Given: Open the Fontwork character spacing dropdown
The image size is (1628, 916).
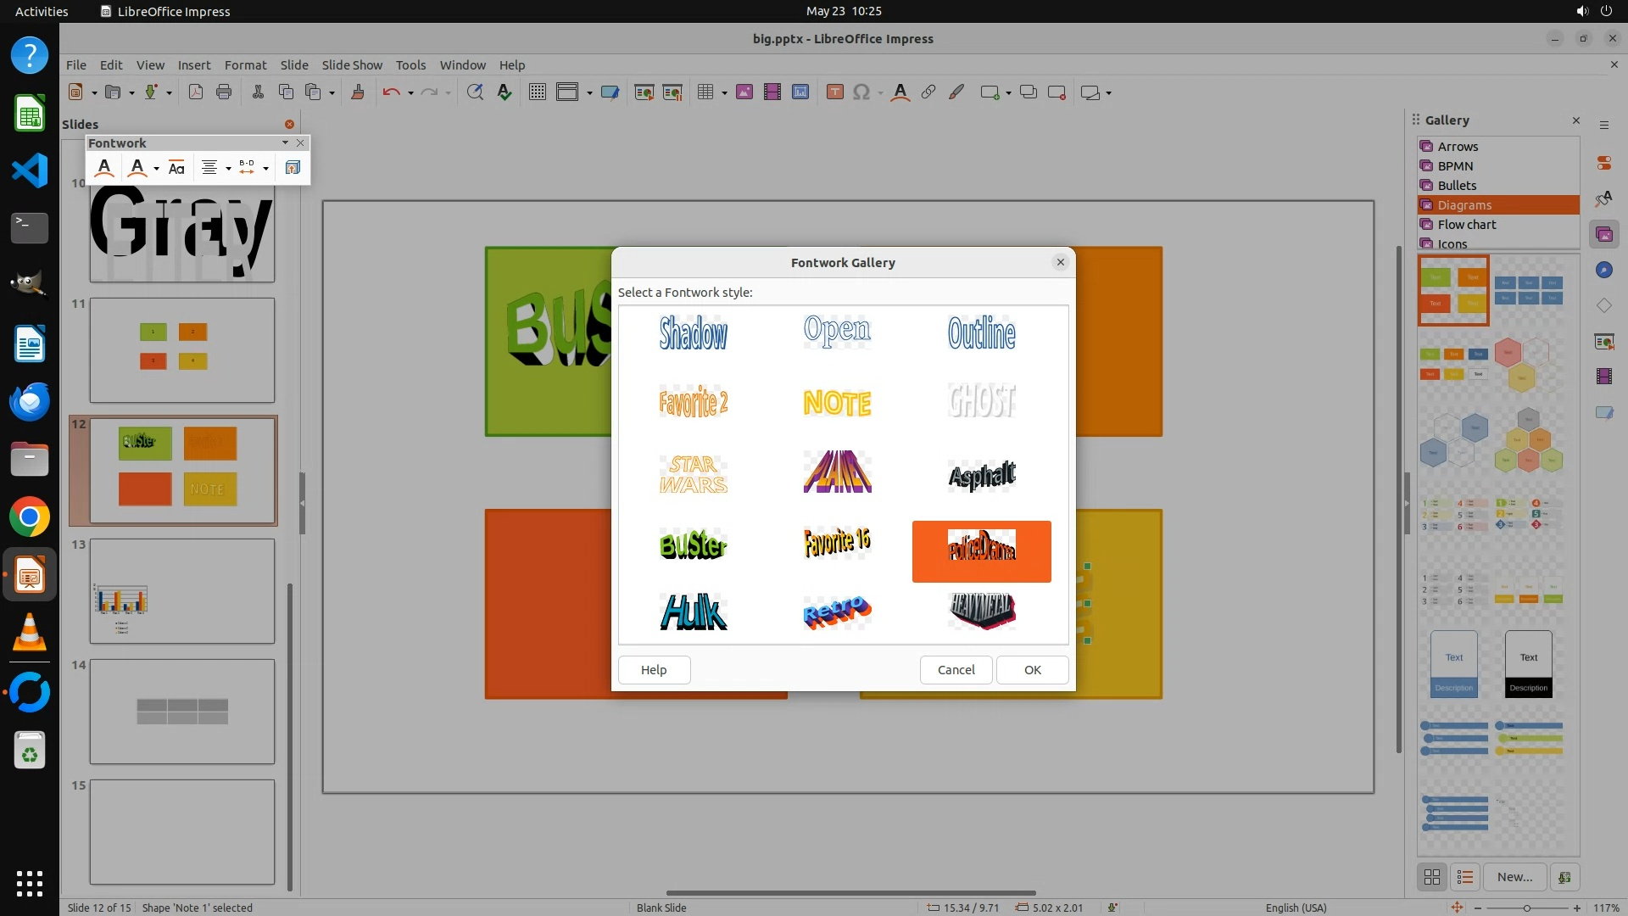Looking at the screenshot, I should pos(265,169).
